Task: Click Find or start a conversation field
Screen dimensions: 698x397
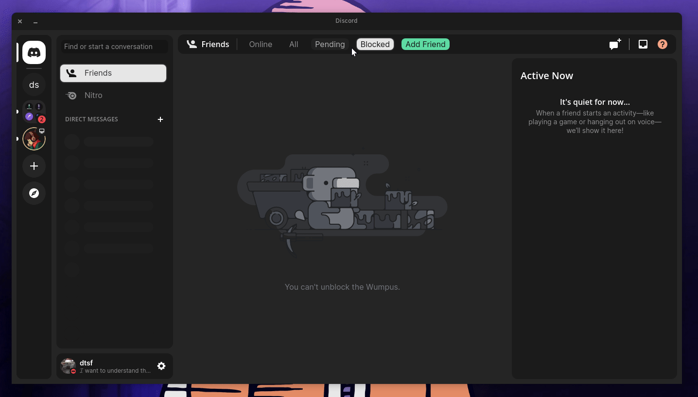Action: [115, 47]
